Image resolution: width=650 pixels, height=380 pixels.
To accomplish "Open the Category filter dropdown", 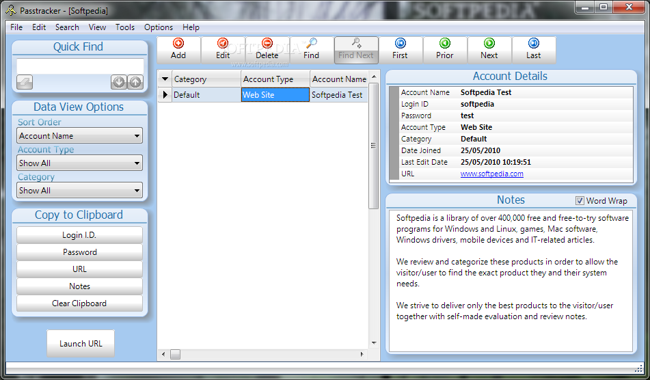I will tap(79, 190).
